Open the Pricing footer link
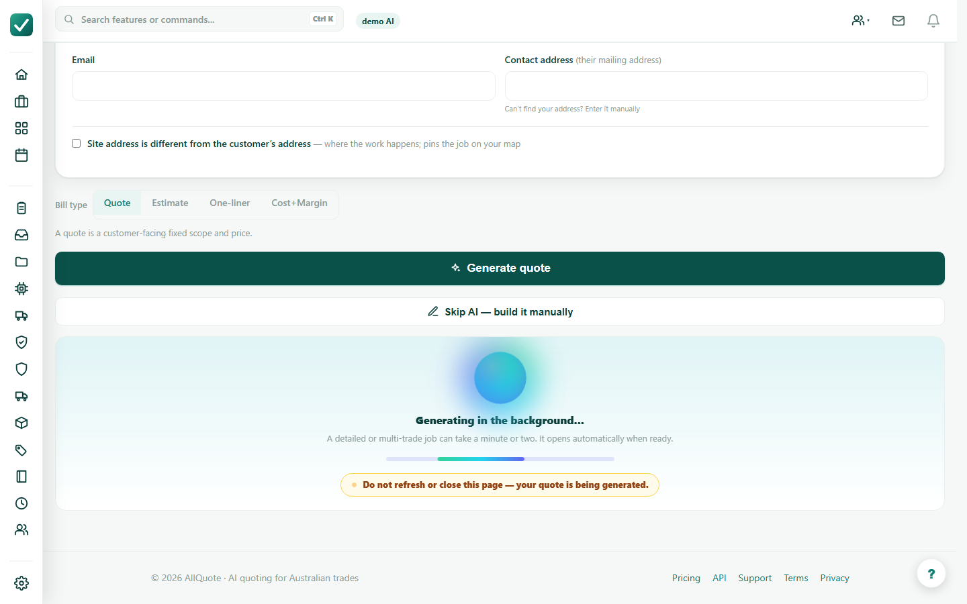 686,578
